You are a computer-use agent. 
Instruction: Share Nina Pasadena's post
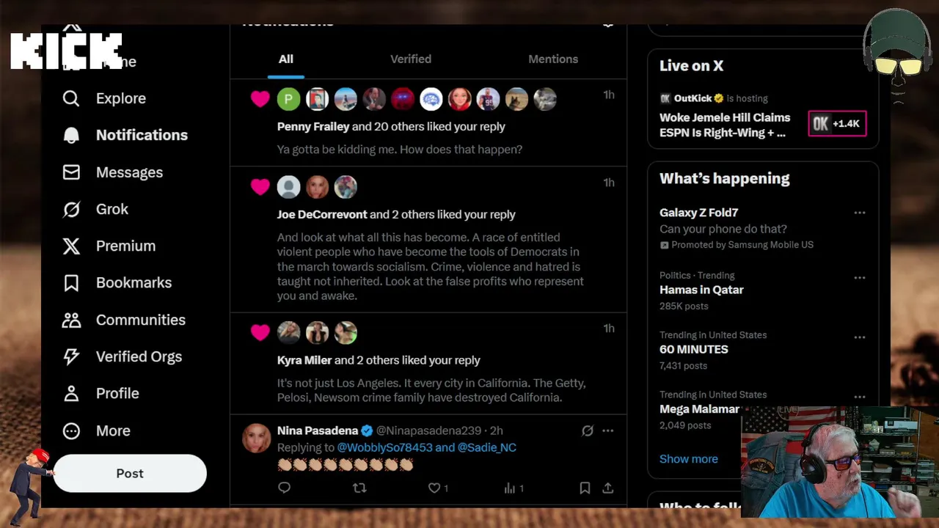tap(608, 488)
